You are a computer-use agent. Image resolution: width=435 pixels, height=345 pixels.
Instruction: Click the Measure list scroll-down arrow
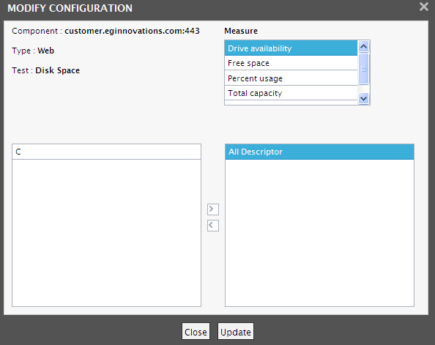pos(363,98)
